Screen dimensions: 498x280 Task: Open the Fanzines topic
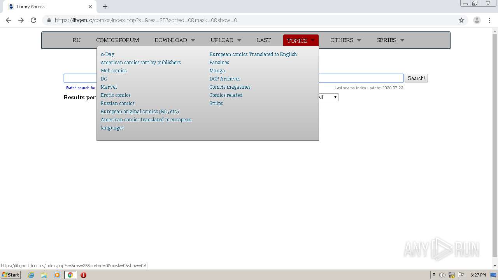(219, 63)
